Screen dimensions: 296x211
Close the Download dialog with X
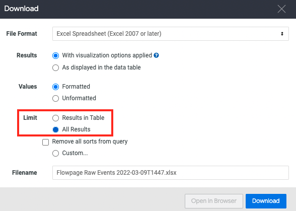[x=281, y=9]
